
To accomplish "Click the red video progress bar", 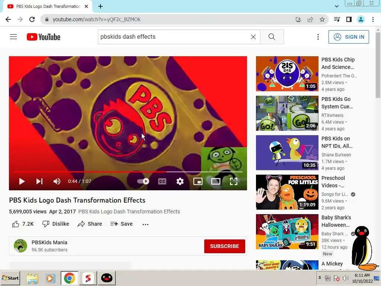I will pyautogui.click(x=128, y=172).
